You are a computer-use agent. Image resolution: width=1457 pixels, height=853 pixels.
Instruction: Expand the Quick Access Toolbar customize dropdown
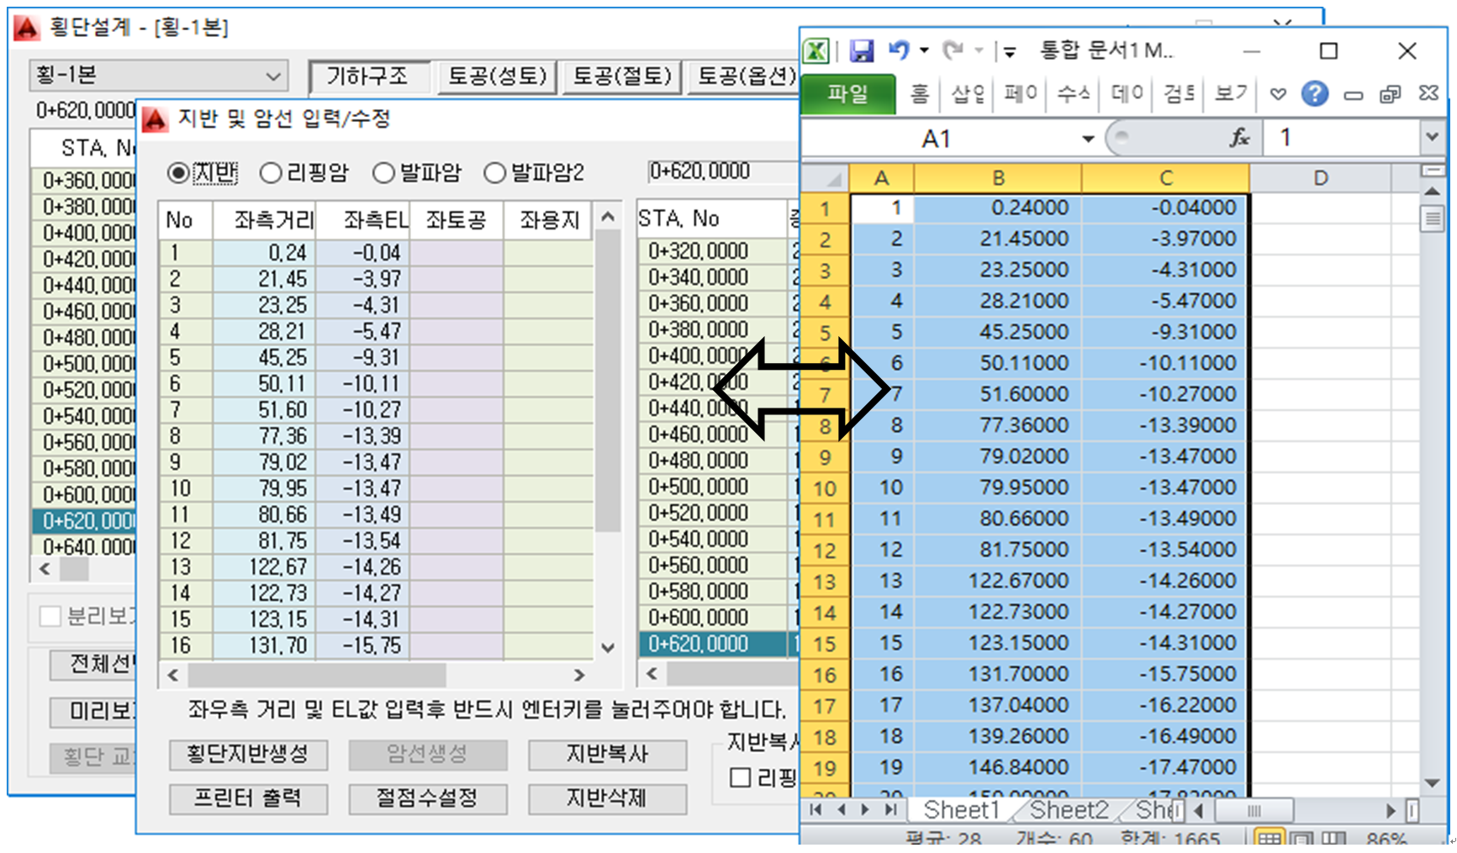[1010, 51]
